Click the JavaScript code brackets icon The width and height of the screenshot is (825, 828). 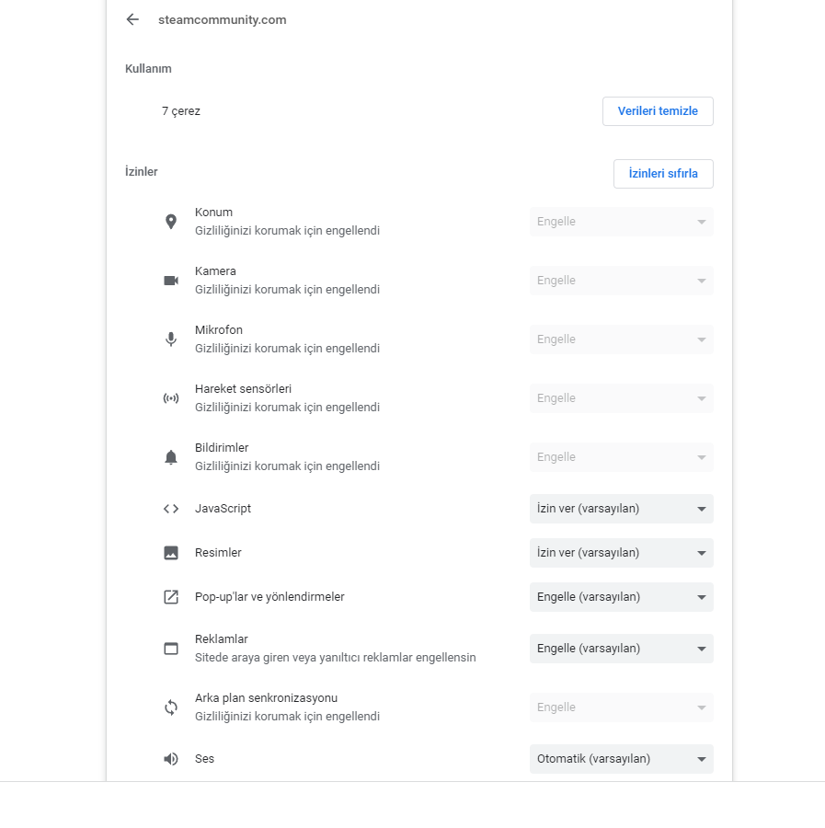click(171, 509)
